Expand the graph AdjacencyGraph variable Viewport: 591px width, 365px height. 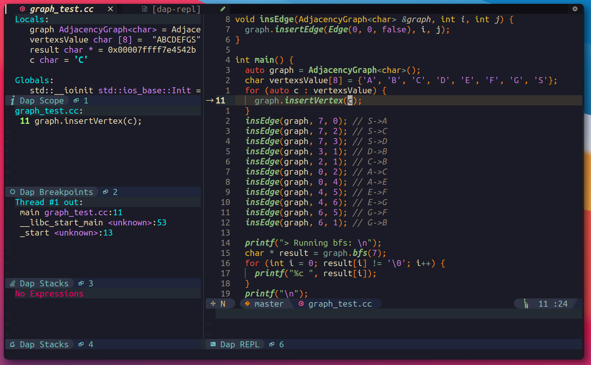point(115,29)
